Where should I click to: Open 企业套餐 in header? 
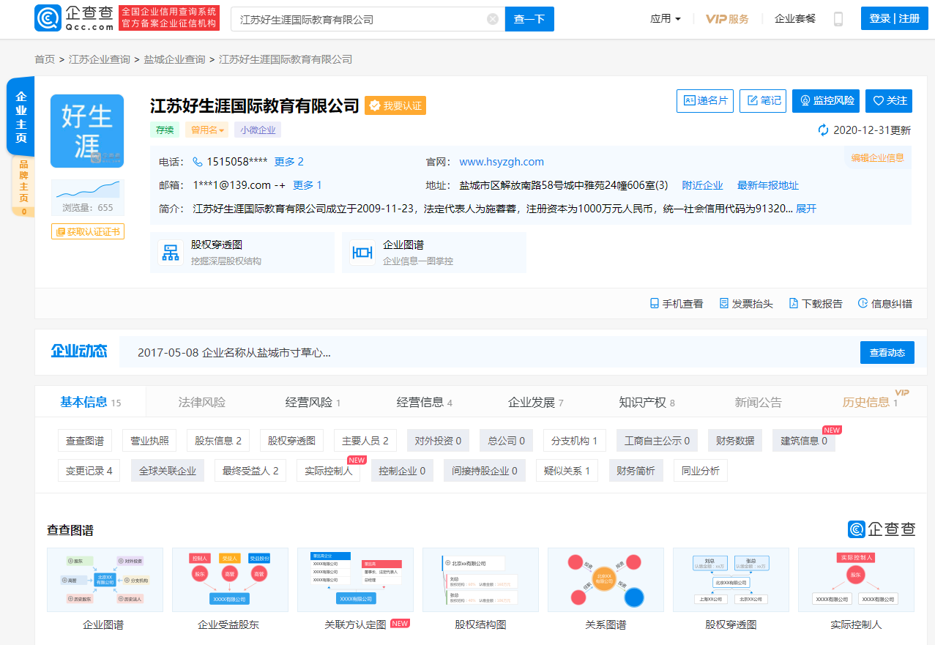(795, 18)
